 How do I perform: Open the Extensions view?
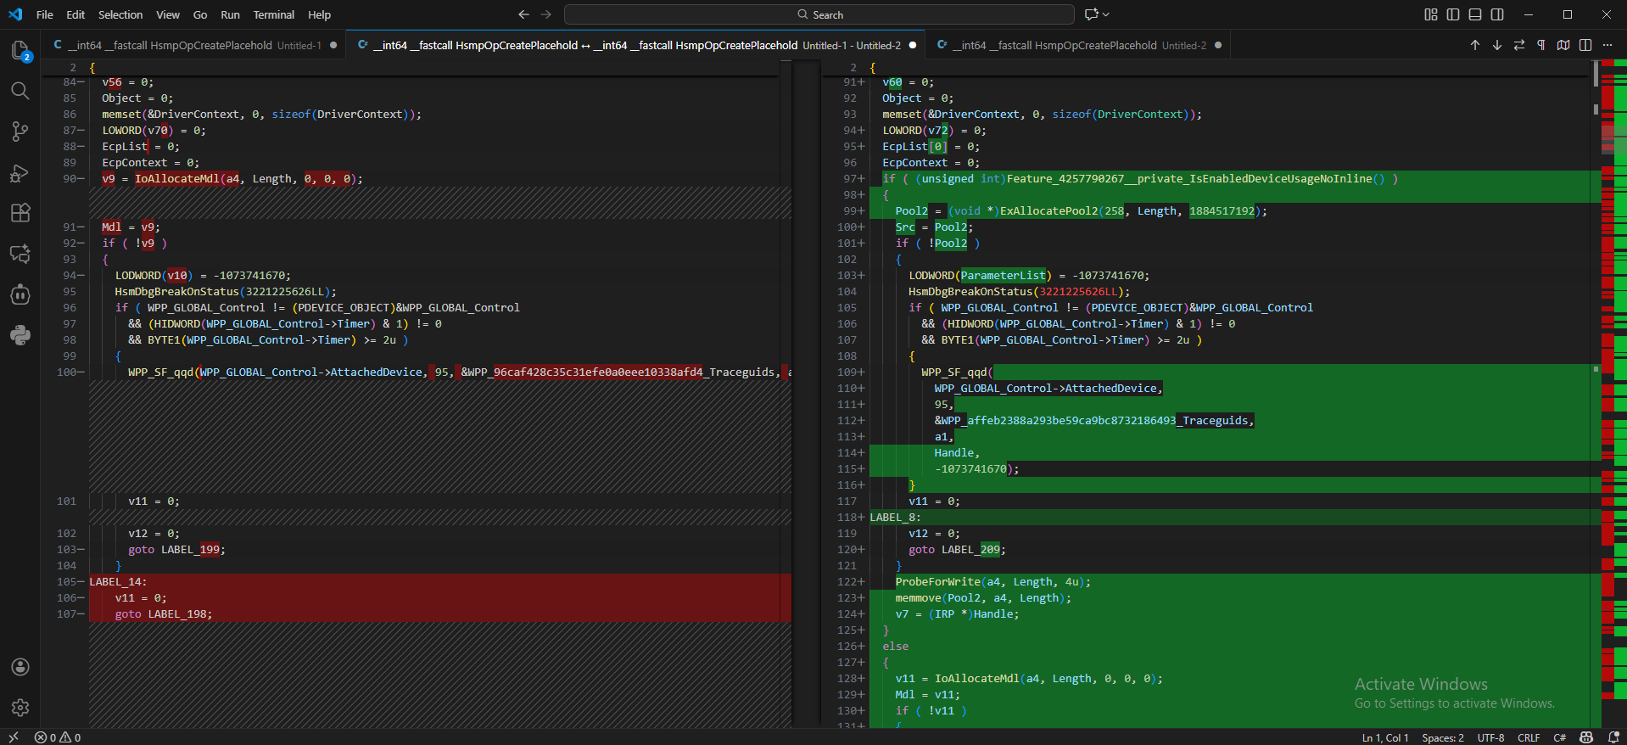[20, 213]
